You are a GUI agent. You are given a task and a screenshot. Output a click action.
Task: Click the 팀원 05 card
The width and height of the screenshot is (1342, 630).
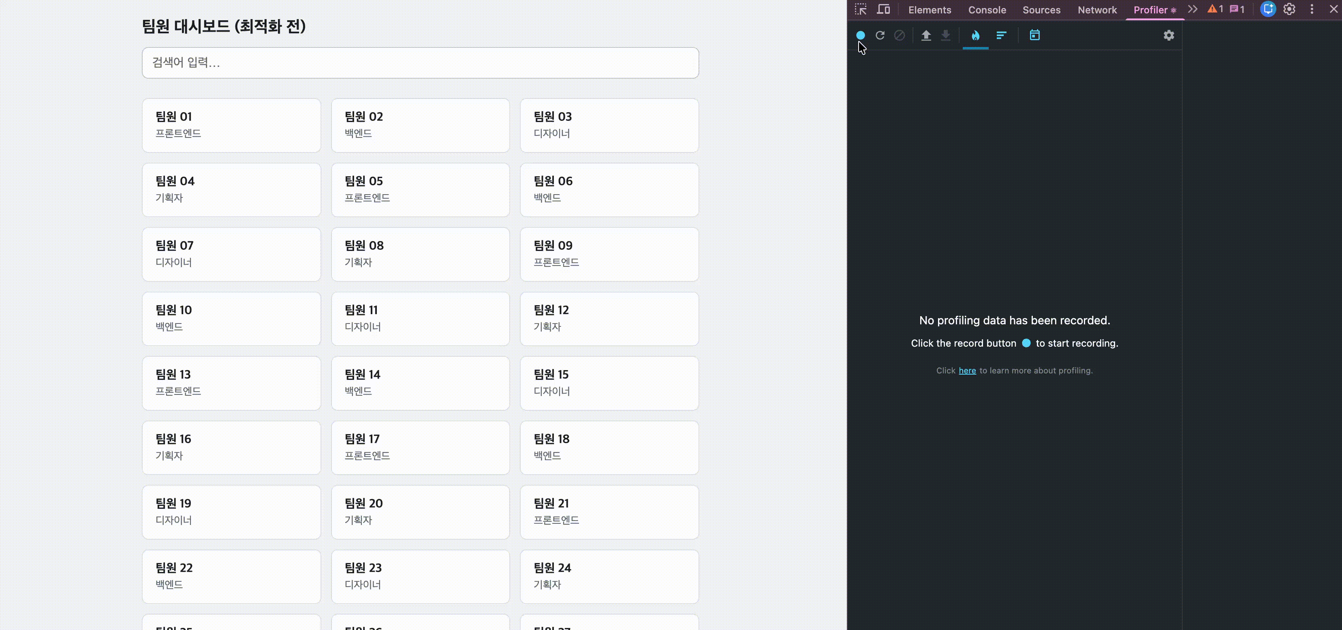pos(421,190)
